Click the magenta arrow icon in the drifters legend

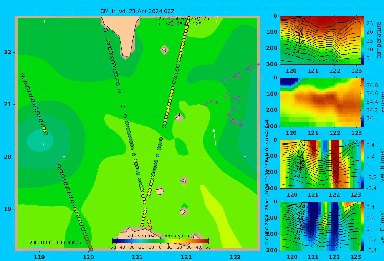pyautogui.click(x=169, y=18)
